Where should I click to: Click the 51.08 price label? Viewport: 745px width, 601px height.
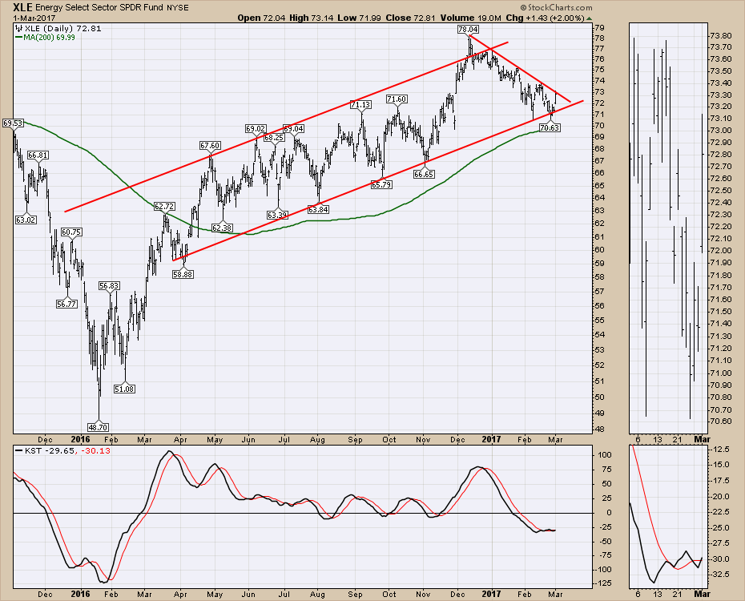point(124,389)
